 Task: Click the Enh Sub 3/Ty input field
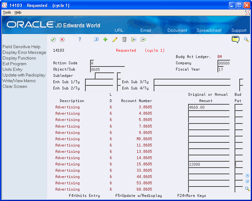tap(192, 82)
